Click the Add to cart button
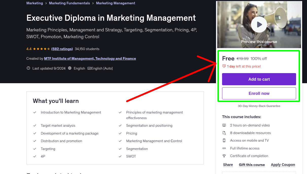The width and height of the screenshot is (307, 174). coord(259,79)
